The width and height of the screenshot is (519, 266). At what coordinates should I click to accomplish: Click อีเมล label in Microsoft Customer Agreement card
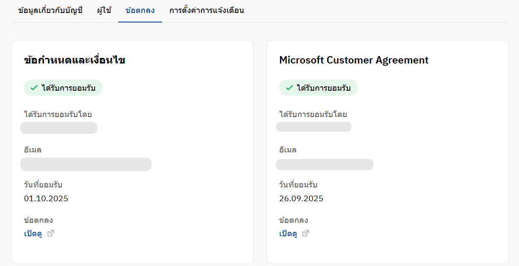coord(288,150)
